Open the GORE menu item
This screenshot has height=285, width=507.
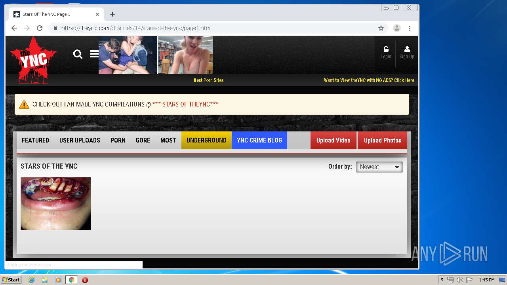pos(143,141)
